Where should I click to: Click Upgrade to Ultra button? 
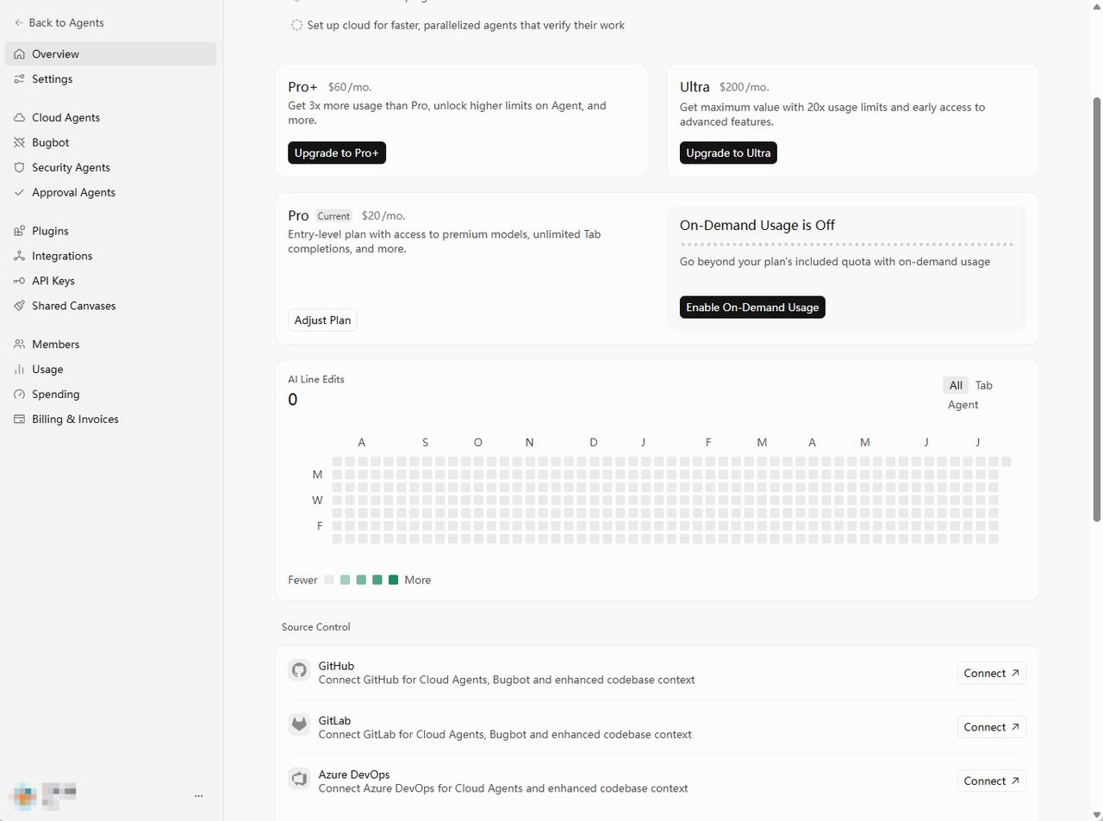(728, 152)
